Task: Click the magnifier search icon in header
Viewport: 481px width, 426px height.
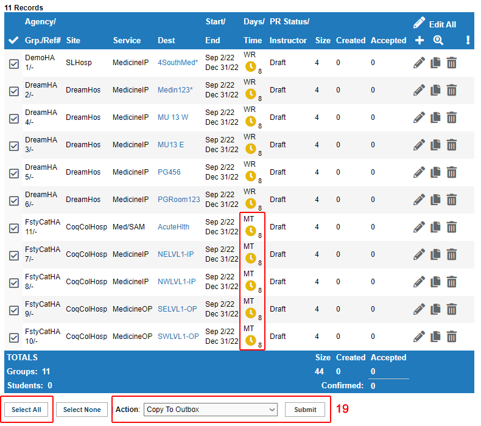Action: coord(438,40)
